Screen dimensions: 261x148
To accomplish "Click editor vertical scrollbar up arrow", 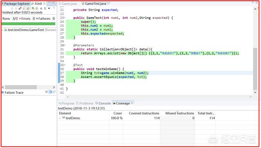I will 255,9.
